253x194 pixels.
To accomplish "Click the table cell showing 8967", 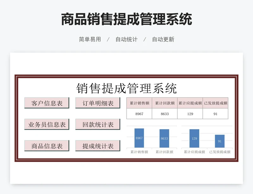I will pos(139,114).
